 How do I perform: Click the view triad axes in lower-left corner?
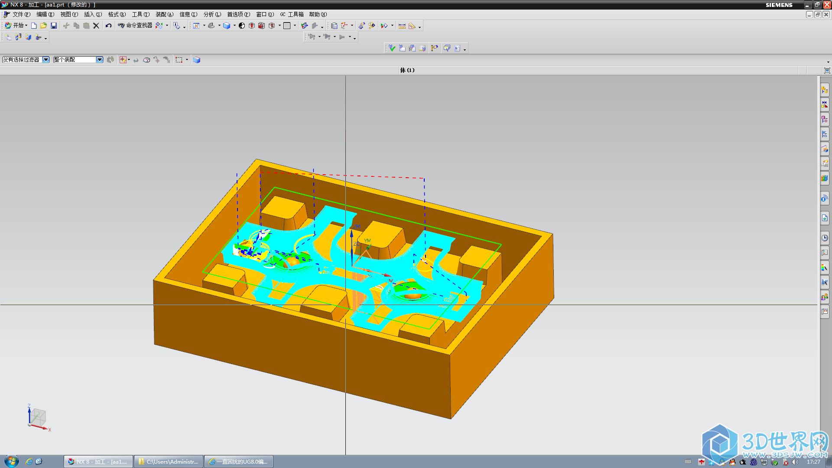[38, 418]
